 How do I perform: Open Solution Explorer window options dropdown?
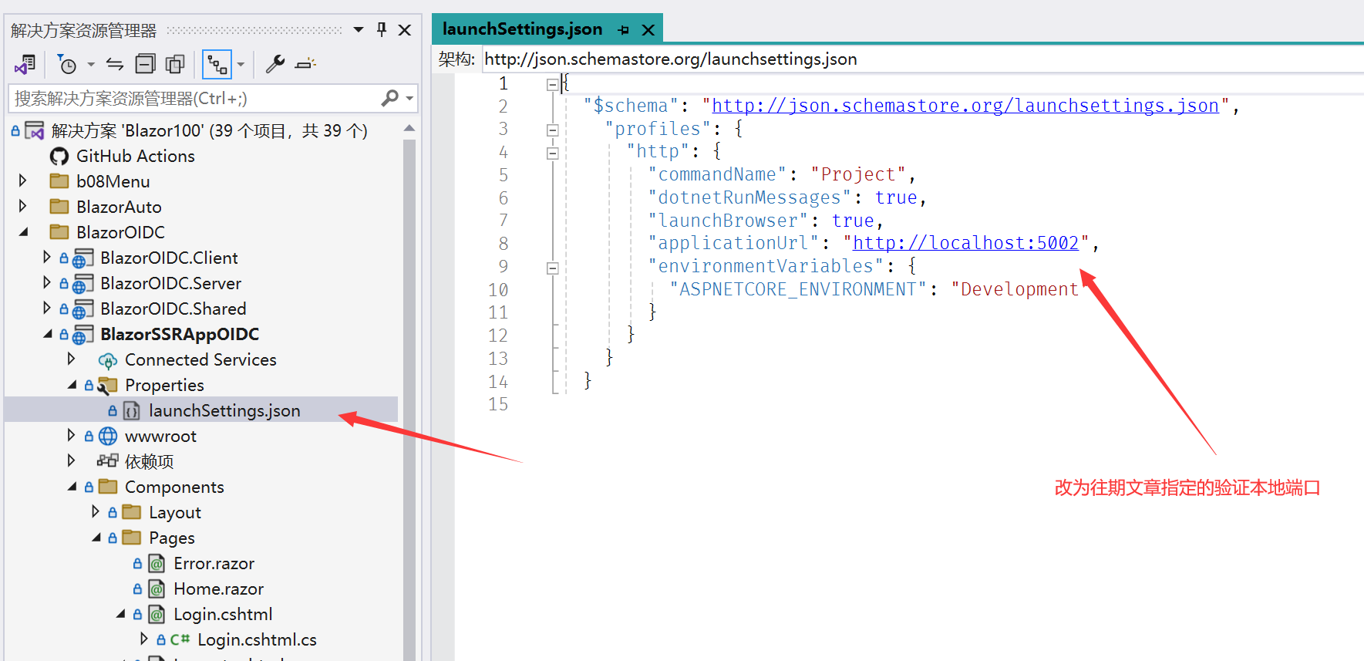[x=359, y=30]
